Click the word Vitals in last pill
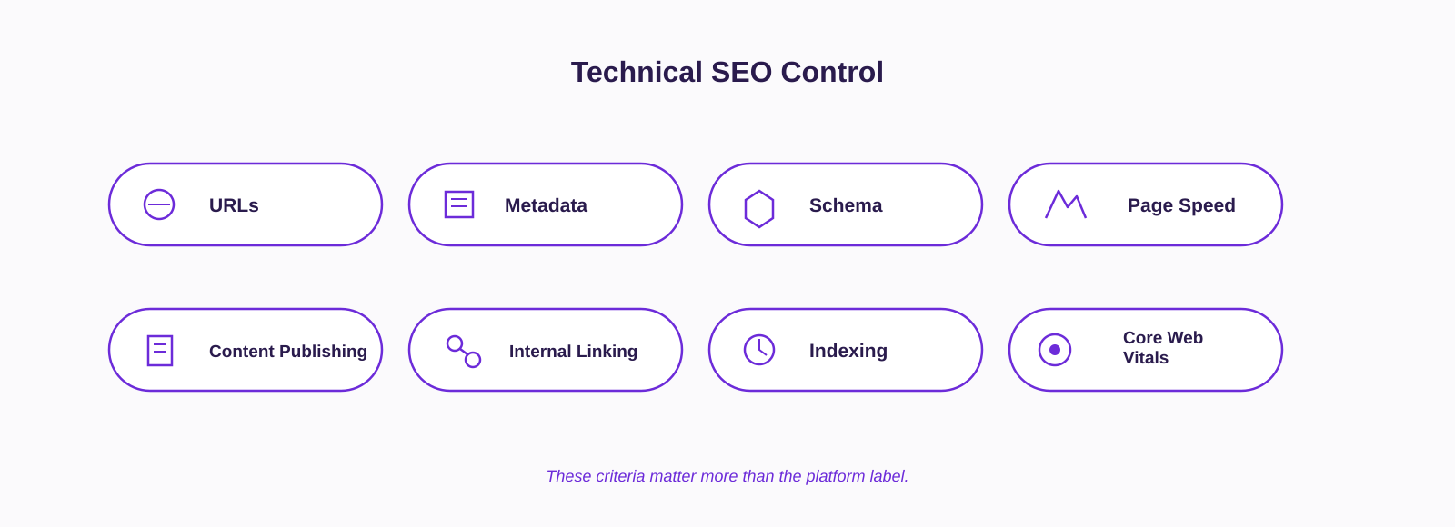The width and height of the screenshot is (1455, 527). pyautogui.click(x=1146, y=358)
